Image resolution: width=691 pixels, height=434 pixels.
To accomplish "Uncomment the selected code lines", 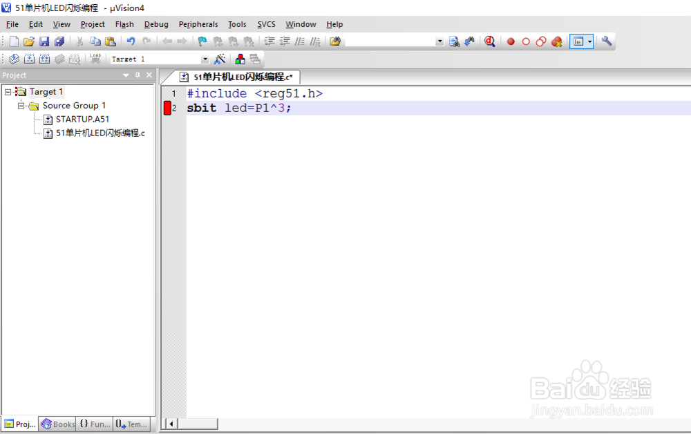I will pos(314,41).
